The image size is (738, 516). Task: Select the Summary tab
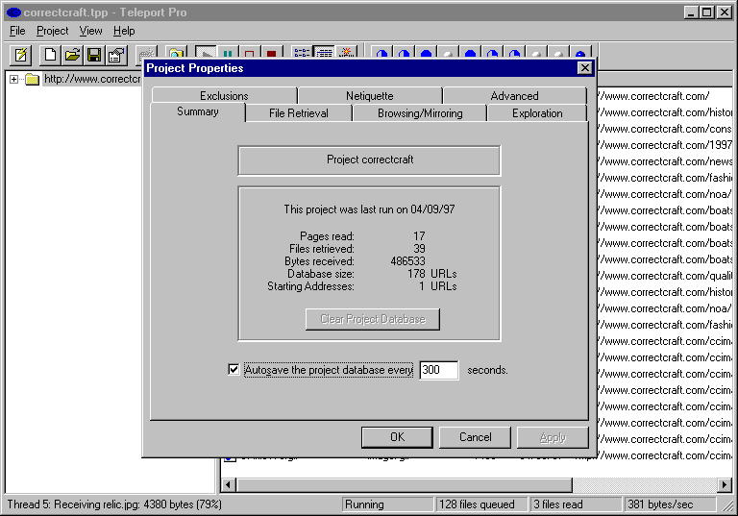click(198, 112)
